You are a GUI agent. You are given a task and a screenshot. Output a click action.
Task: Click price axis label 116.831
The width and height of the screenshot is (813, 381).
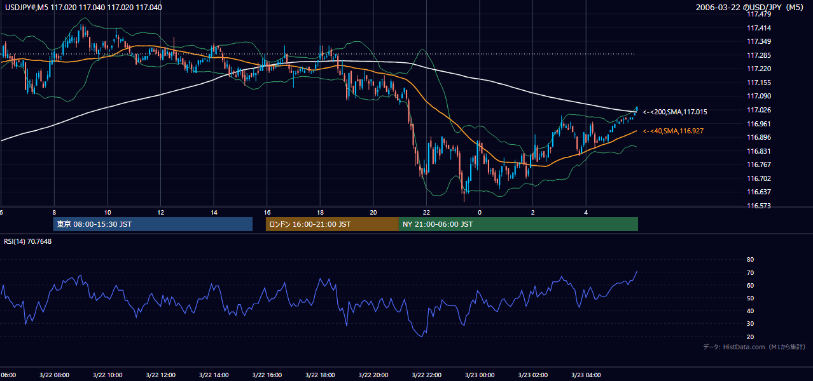pos(758,151)
